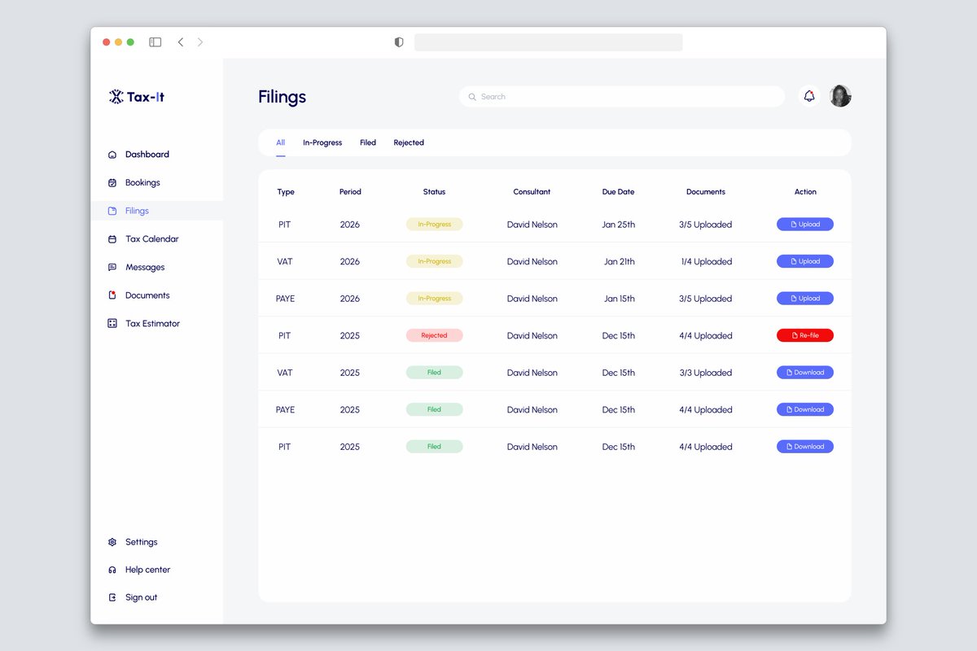Click the Help center headset icon
This screenshot has width=977, height=651.
pos(112,570)
